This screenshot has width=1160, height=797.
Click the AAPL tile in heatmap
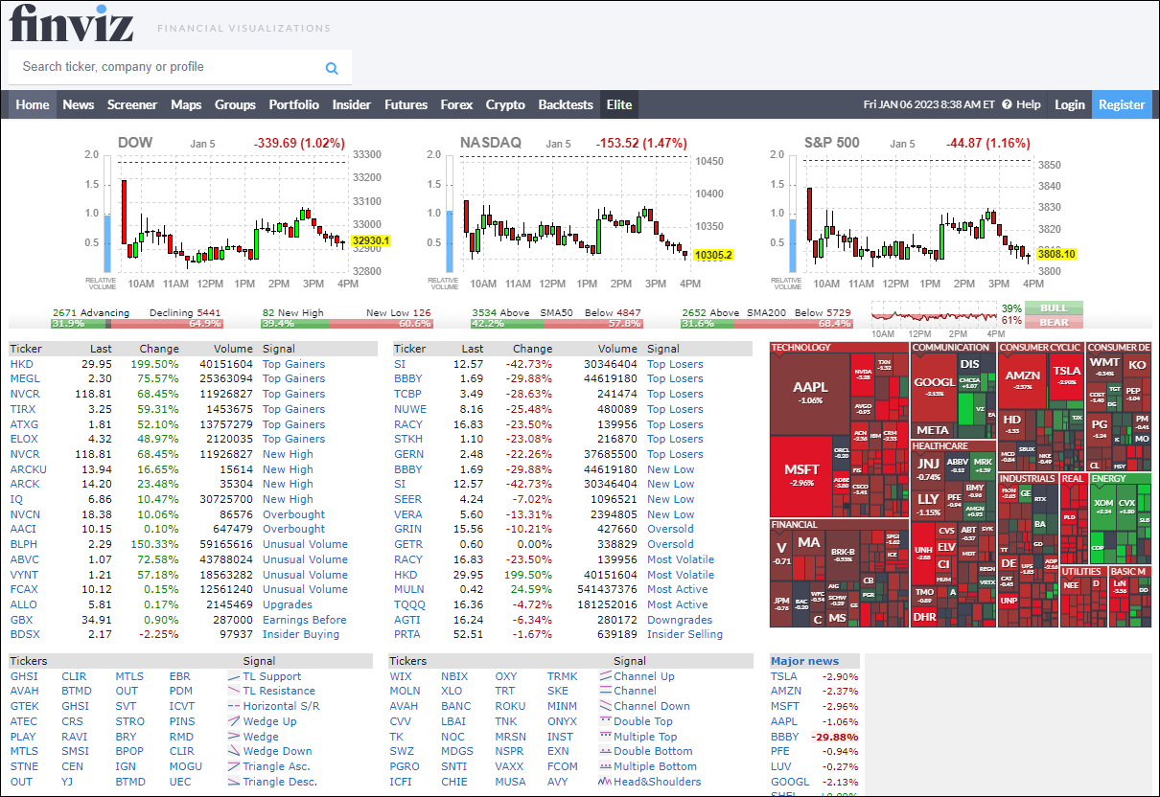pyautogui.click(x=811, y=393)
